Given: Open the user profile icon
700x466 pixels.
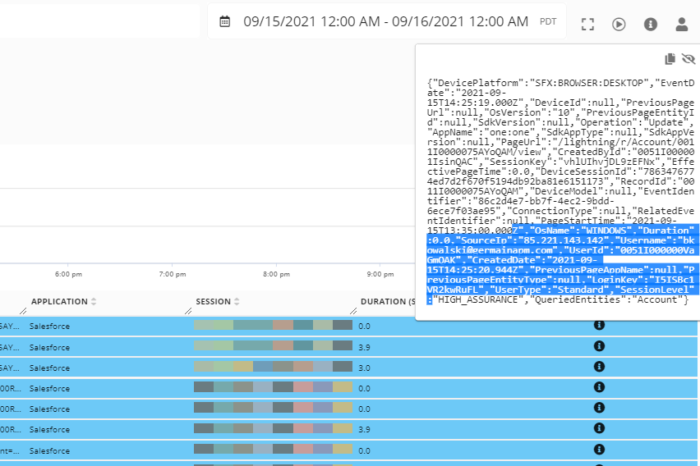Looking at the screenshot, I should click(x=681, y=24).
